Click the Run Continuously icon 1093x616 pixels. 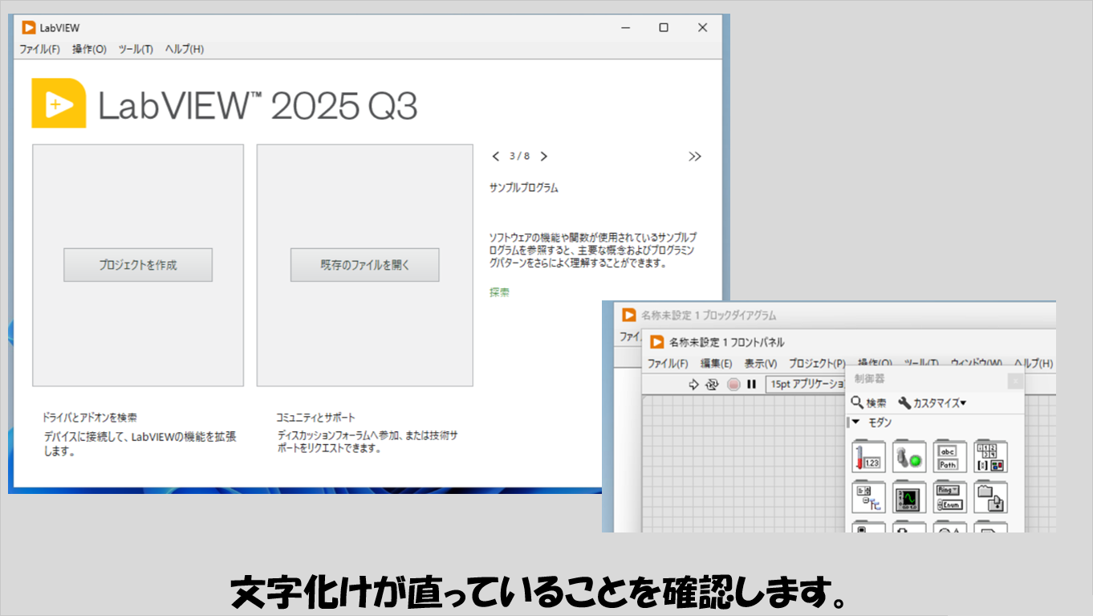(712, 385)
